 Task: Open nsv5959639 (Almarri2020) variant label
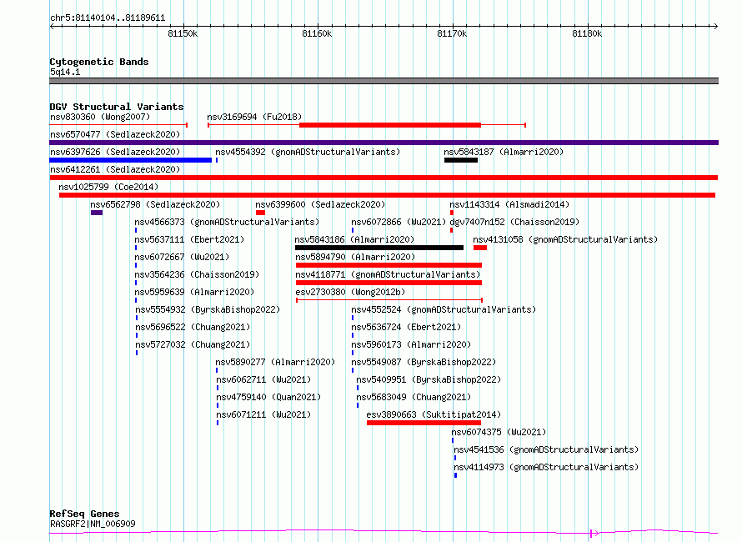(194, 292)
